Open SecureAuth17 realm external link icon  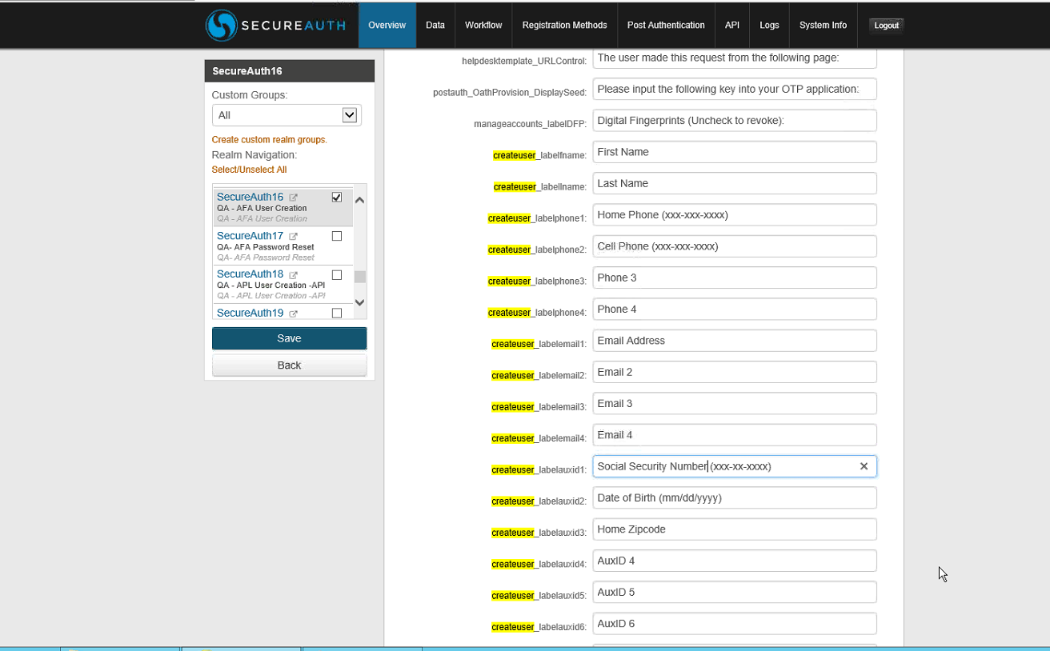(294, 237)
